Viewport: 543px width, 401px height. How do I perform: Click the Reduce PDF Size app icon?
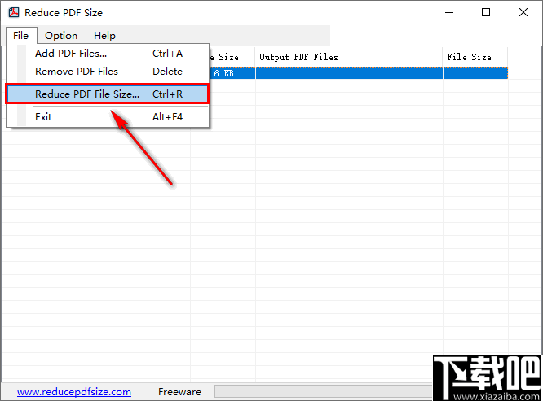(x=14, y=12)
